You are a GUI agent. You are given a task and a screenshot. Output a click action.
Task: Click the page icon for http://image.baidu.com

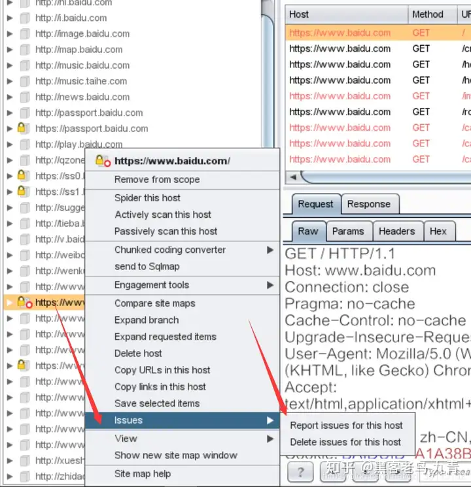25,33
